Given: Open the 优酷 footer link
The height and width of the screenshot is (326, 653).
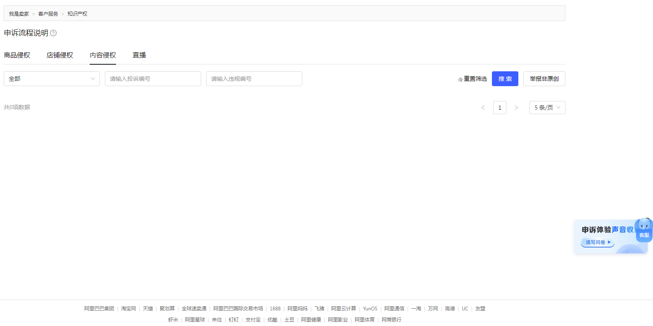Looking at the screenshot, I should coord(272,320).
